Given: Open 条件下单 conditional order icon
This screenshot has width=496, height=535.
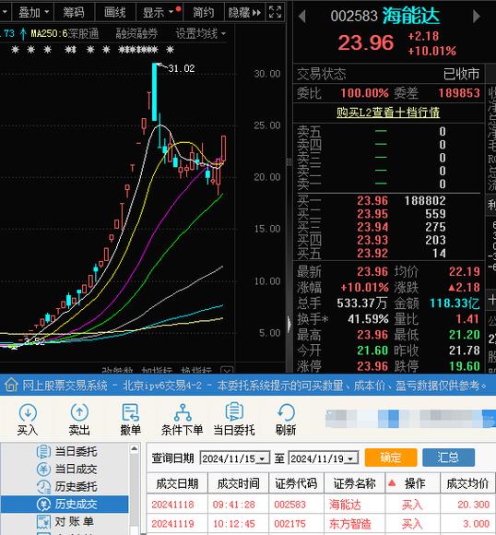Looking at the screenshot, I should [x=183, y=419].
